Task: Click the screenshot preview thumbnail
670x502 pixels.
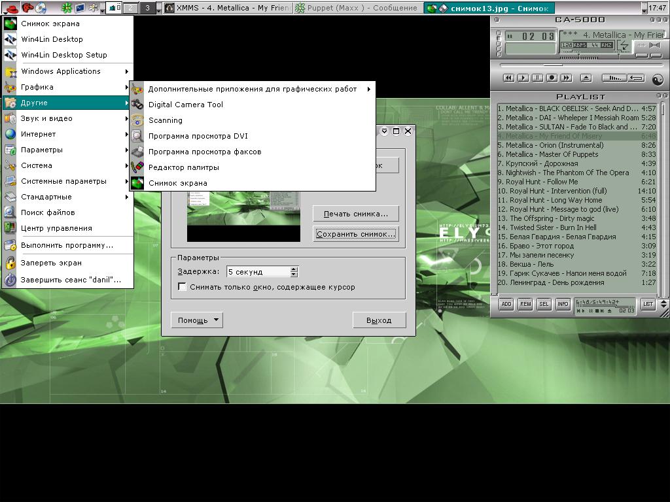Action: tap(243, 216)
